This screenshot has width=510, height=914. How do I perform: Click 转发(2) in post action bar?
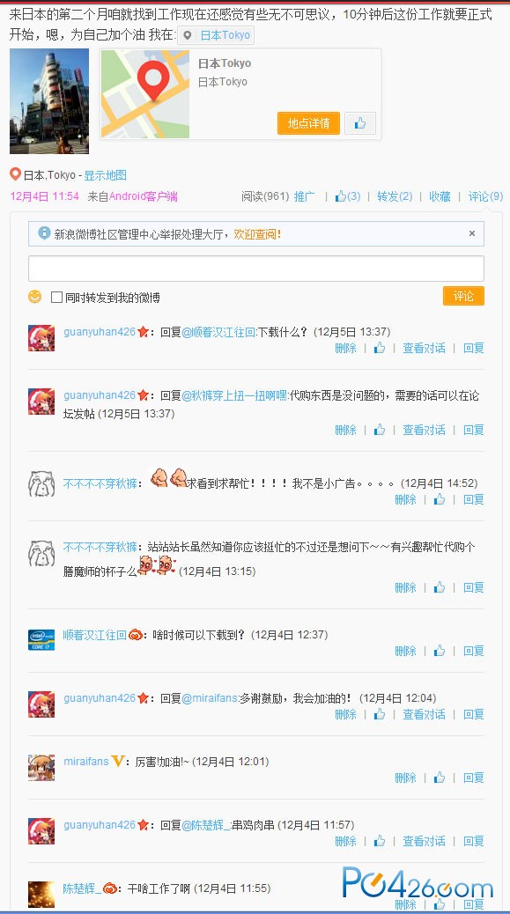pyautogui.click(x=395, y=196)
